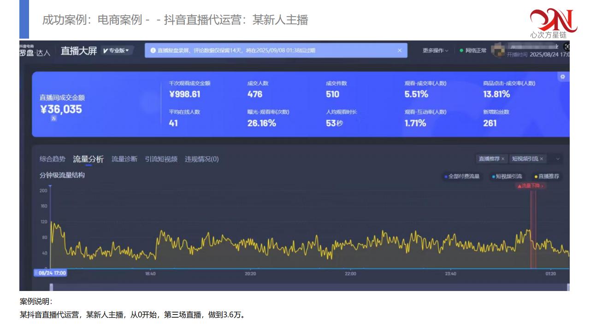
Task: Toggle 直播推荐 legend series
Action: pyautogui.click(x=547, y=176)
